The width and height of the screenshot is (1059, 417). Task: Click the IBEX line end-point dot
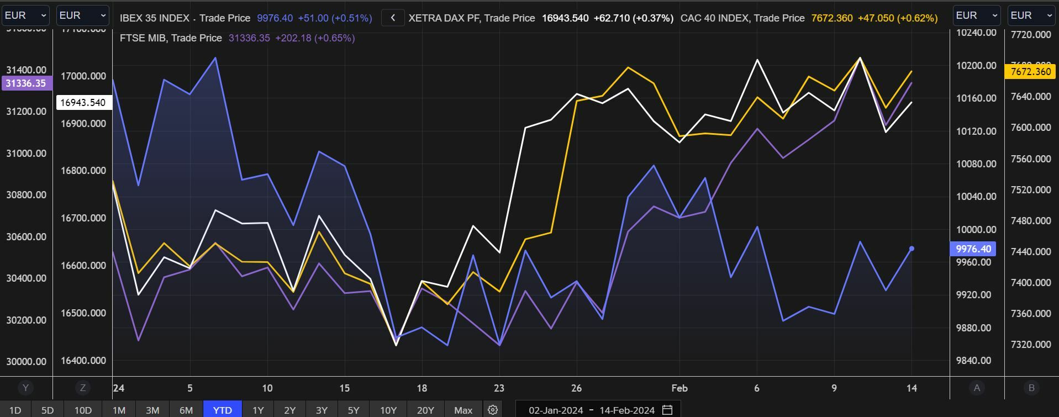tap(912, 249)
